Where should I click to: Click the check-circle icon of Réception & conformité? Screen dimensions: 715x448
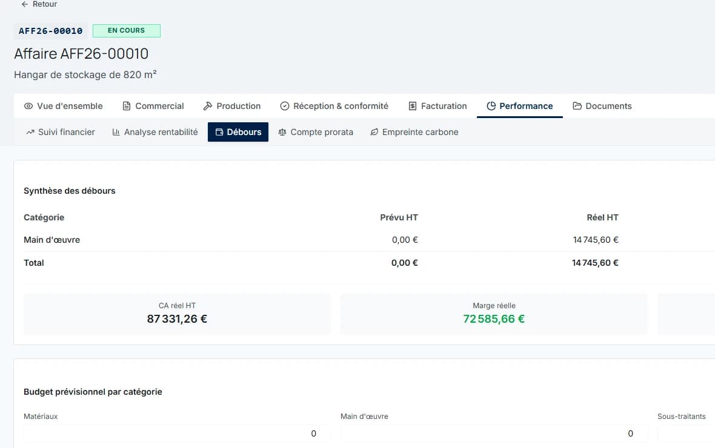pos(285,106)
